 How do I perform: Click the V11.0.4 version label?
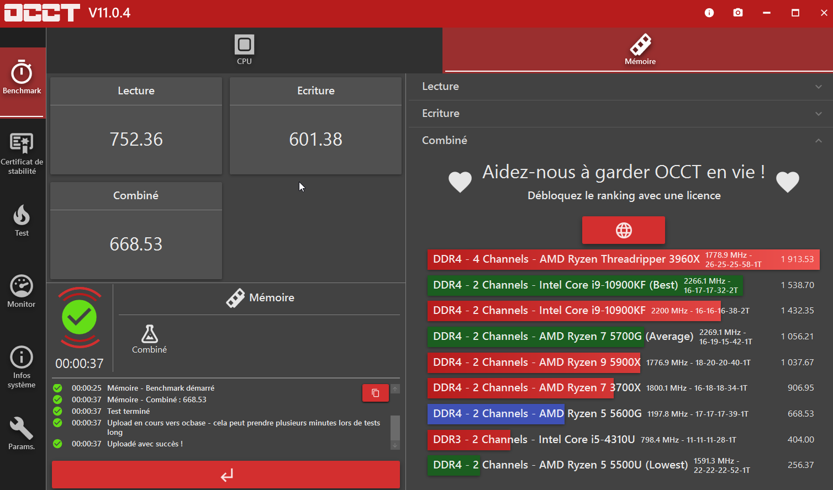109,13
